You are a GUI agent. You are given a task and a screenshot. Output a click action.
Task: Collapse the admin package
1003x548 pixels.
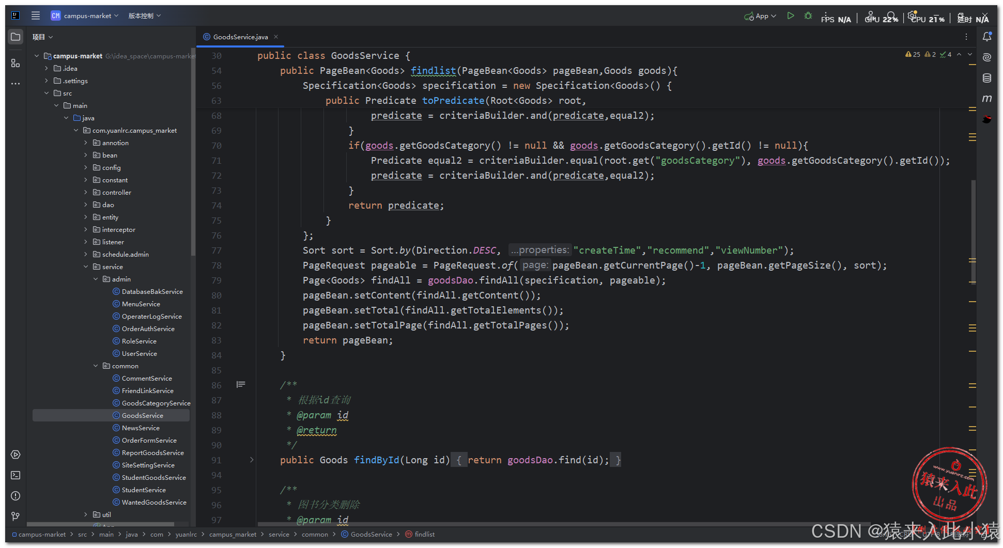click(96, 279)
